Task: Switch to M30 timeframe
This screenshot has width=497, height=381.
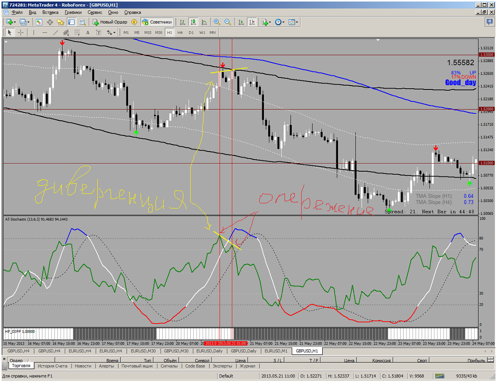Action: 159,32
